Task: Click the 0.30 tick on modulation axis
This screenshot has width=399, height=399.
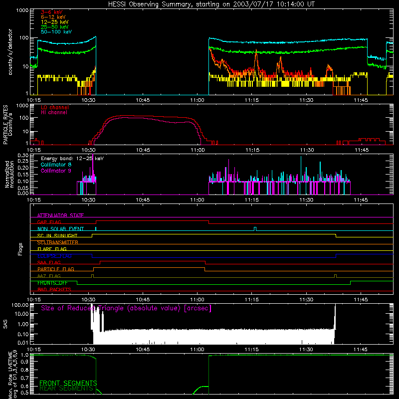Action: (23, 156)
